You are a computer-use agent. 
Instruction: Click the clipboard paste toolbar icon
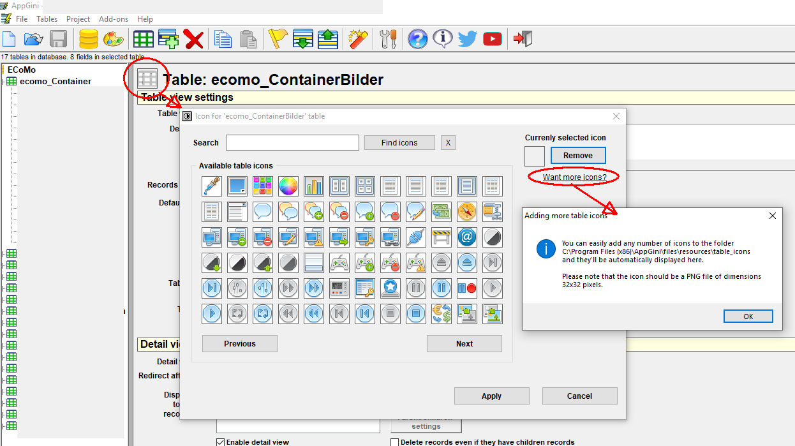(x=248, y=39)
